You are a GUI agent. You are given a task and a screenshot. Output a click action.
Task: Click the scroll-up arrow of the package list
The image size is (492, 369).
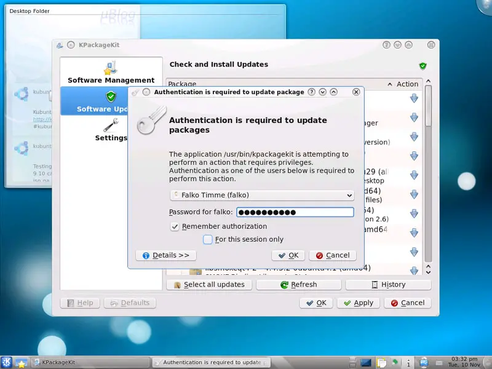point(428,81)
